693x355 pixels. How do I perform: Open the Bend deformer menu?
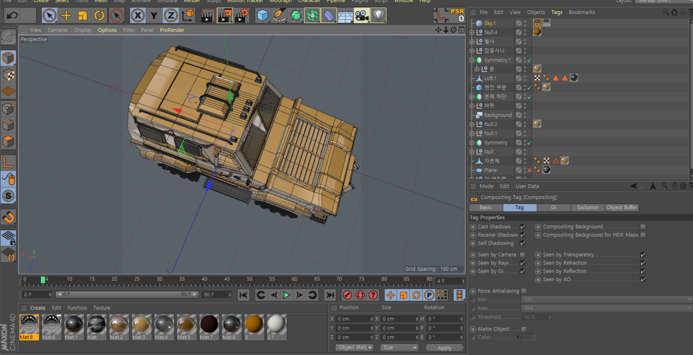[x=329, y=15]
